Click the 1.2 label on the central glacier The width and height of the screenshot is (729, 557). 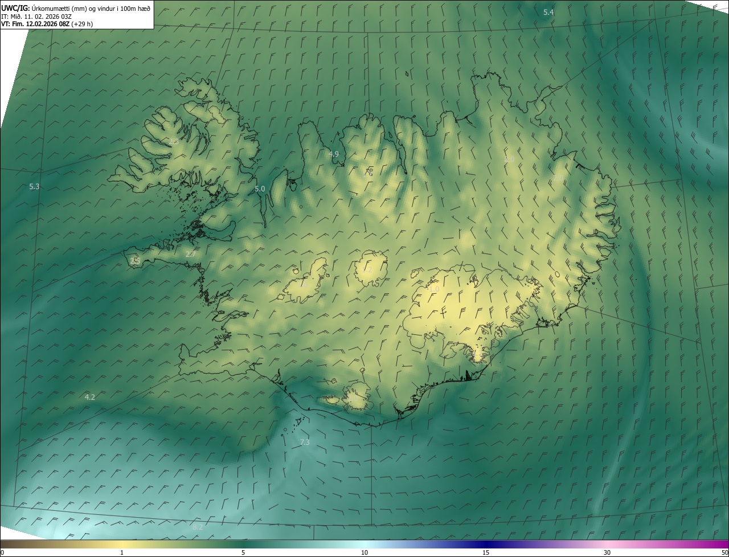click(367, 269)
